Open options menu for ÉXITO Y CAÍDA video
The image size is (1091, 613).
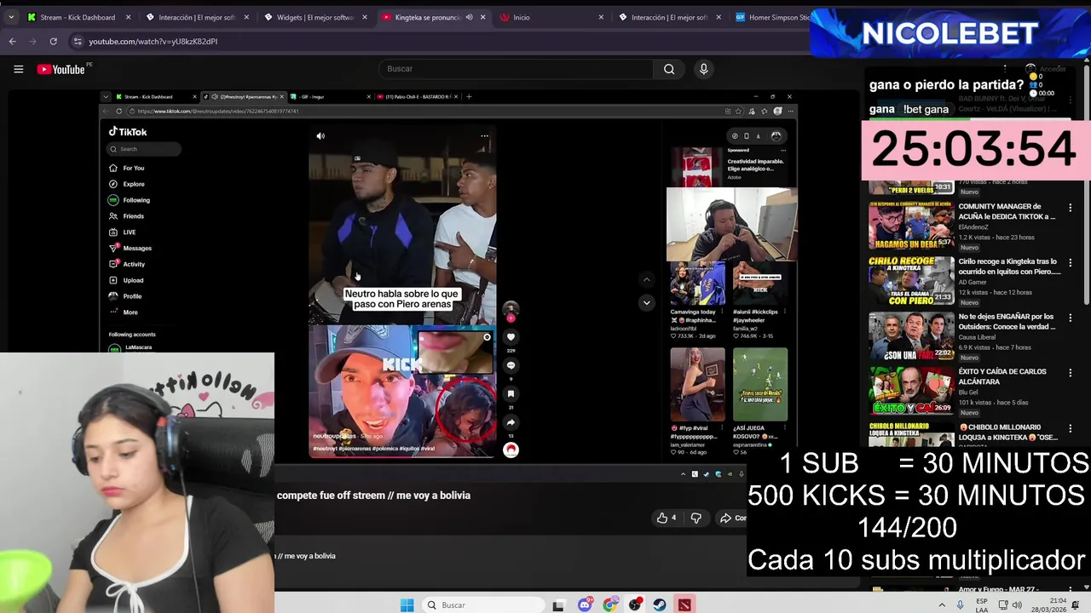1071,373
